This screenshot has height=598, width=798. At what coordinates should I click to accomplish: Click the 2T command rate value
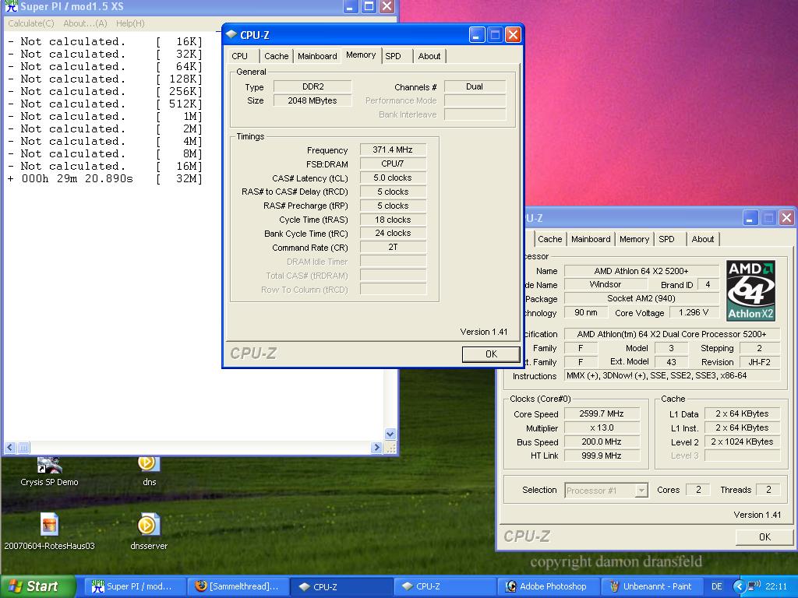point(393,247)
